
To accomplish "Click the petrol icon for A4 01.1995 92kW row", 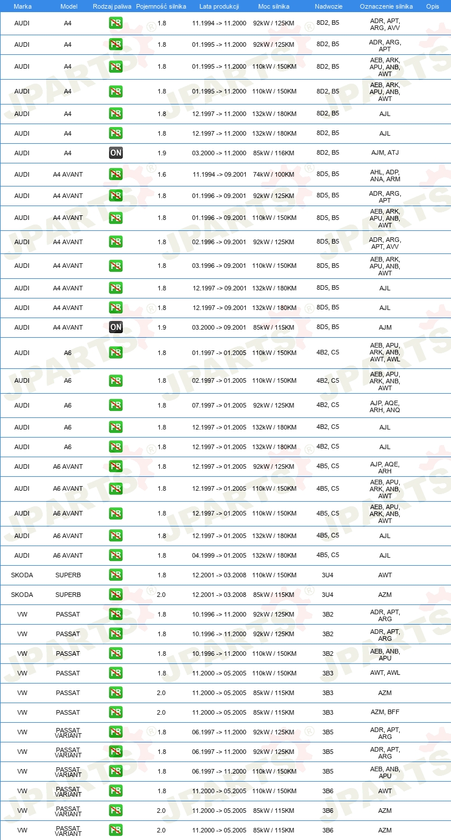I will [116, 44].
